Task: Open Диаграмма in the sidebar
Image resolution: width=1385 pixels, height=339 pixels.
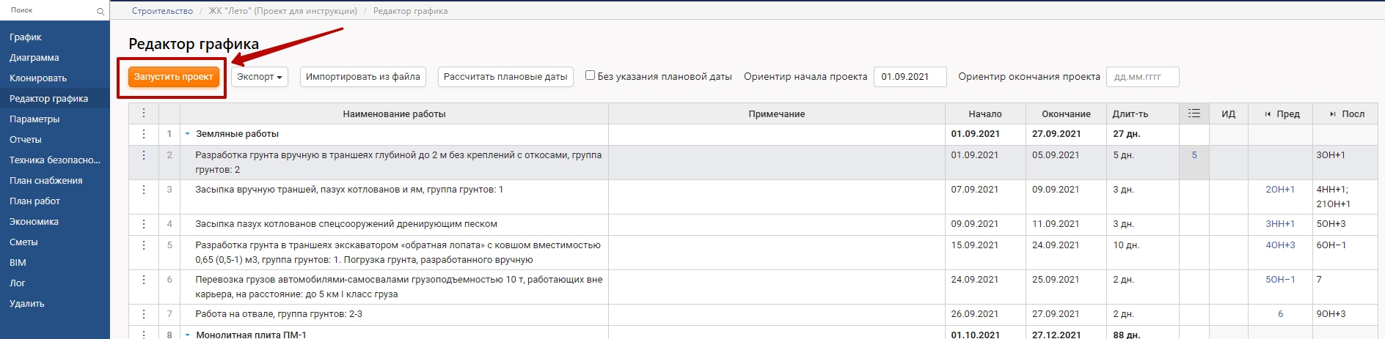Action: point(34,58)
